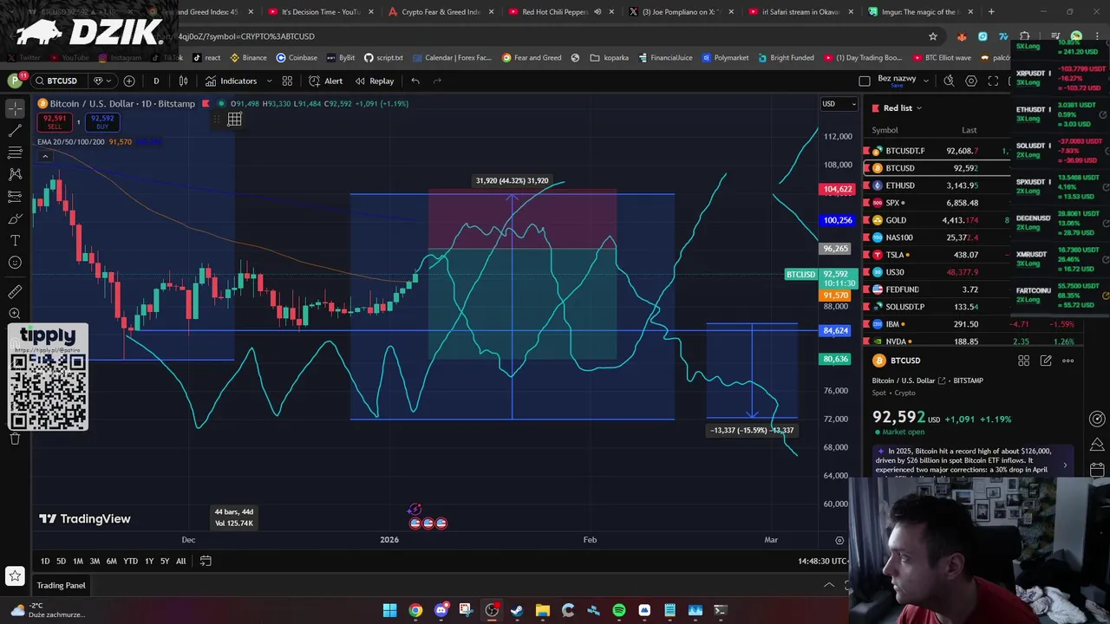This screenshot has width=1110, height=624.
Task: Toggle the red flag next to chart title
Action: (206, 103)
